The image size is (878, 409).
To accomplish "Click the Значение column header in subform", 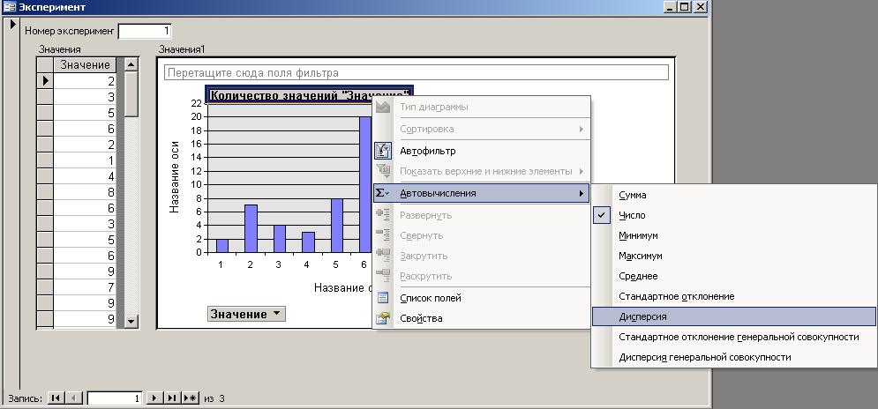I will (x=85, y=65).
